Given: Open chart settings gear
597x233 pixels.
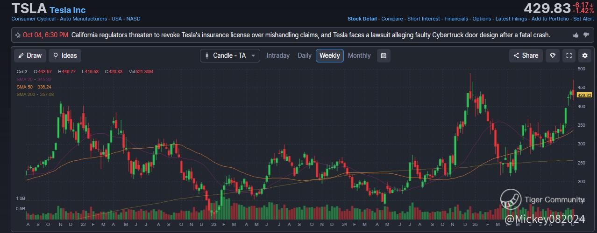Looking at the screenshot, I should point(585,55).
